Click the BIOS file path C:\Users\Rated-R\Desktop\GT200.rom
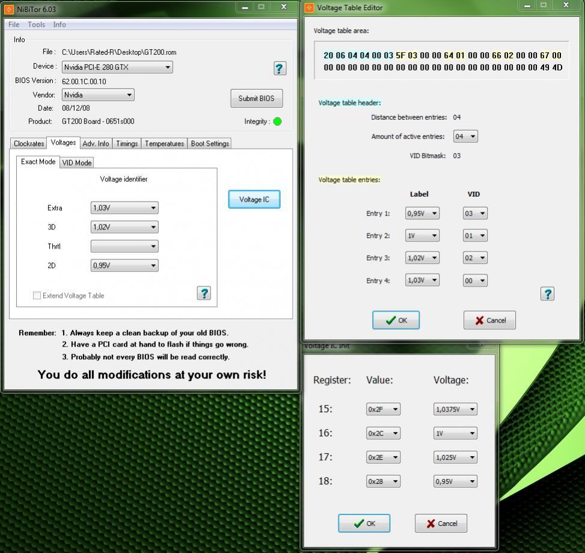 [119, 52]
